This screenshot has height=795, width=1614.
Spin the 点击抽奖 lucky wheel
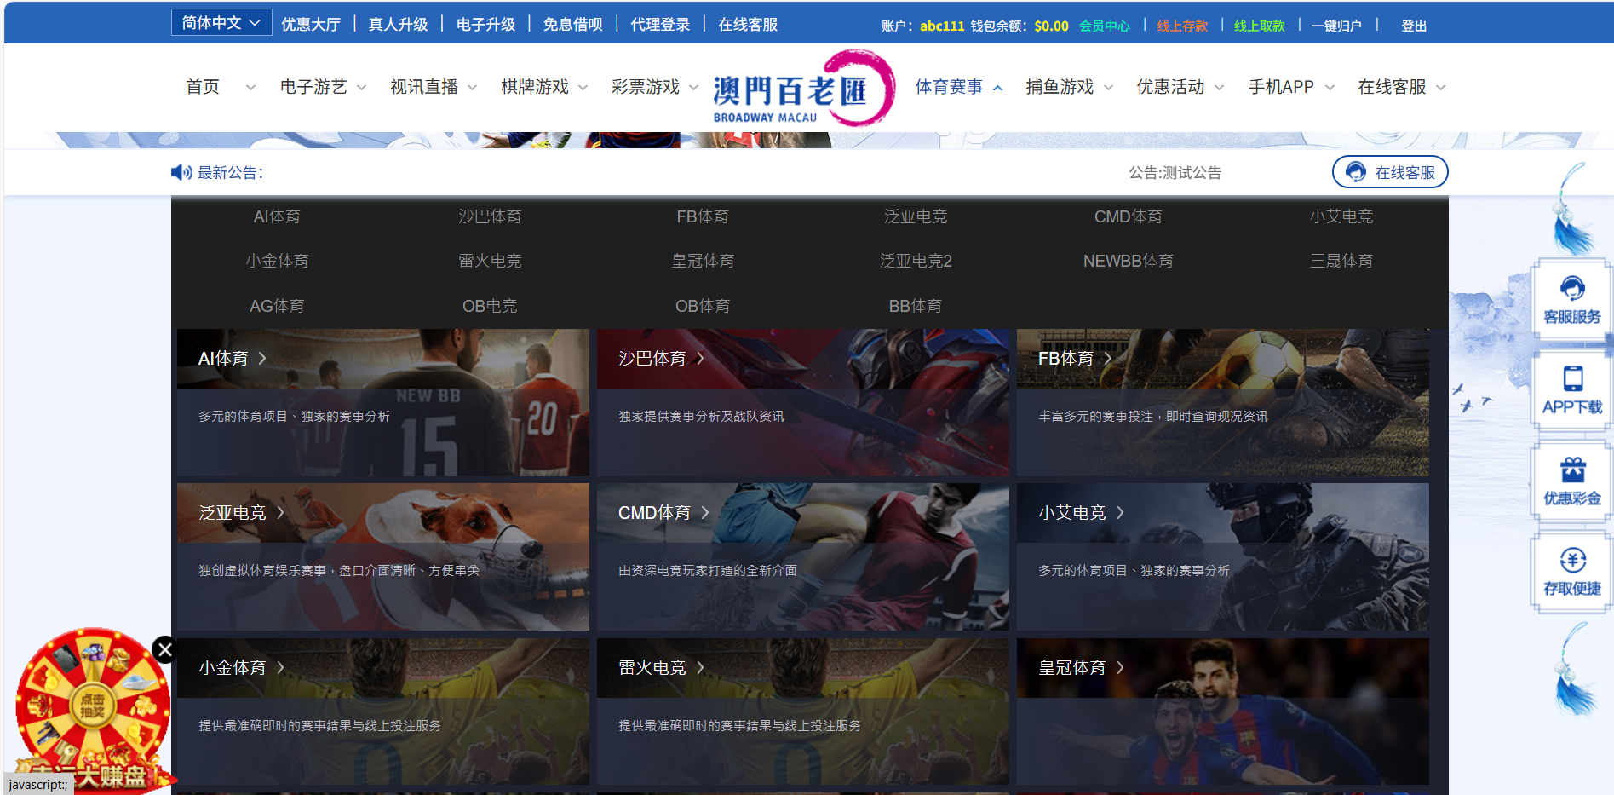(92, 706)
